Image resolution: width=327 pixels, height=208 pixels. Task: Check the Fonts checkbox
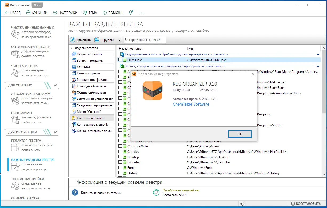tap(120, 168)
